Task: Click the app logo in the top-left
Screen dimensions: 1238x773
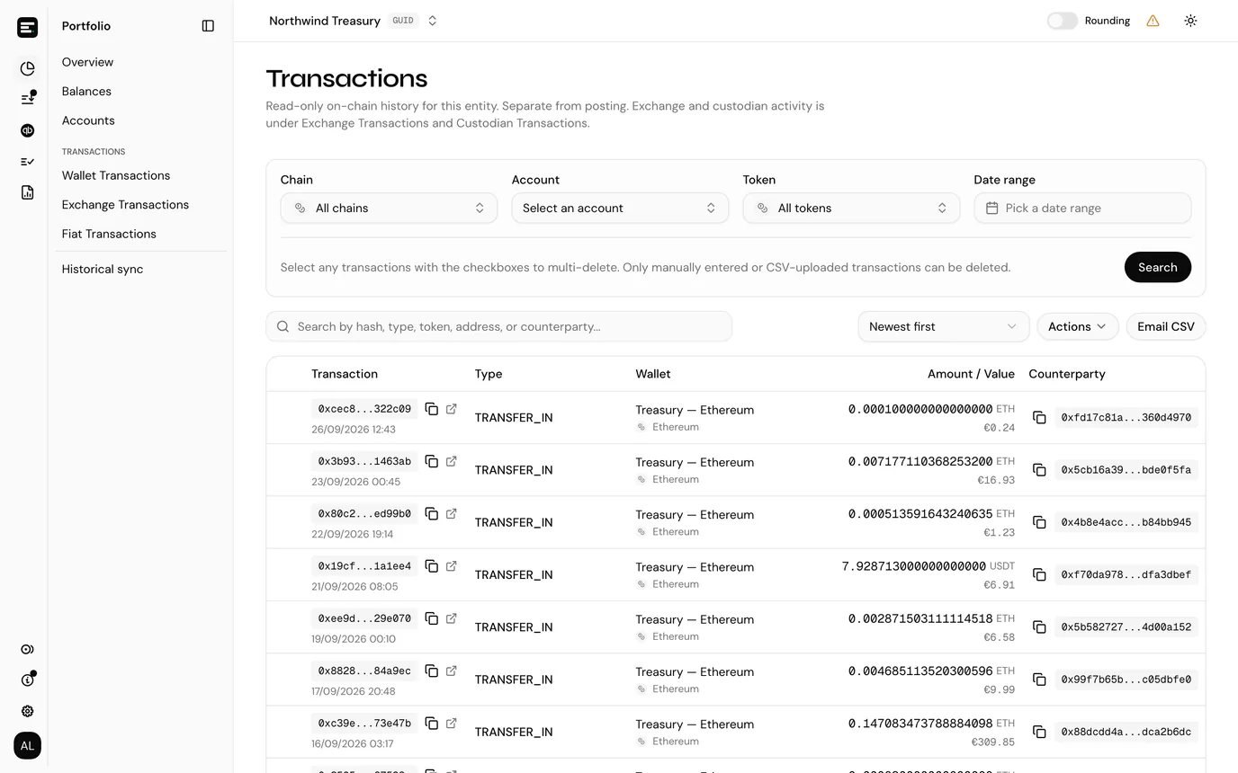Action: 27,27
